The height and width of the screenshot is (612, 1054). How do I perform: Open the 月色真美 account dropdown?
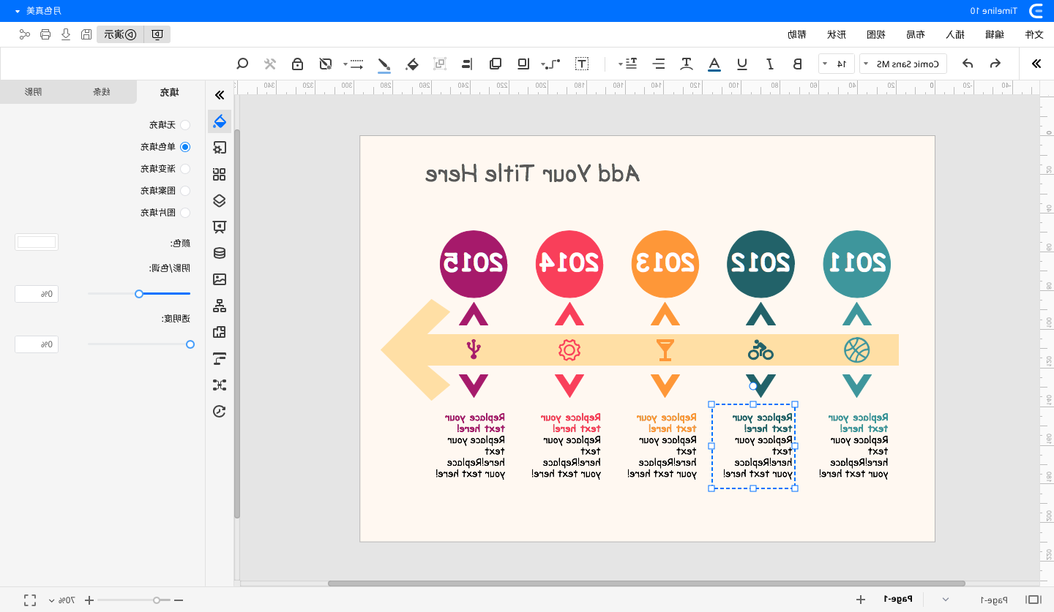point(38,10)
